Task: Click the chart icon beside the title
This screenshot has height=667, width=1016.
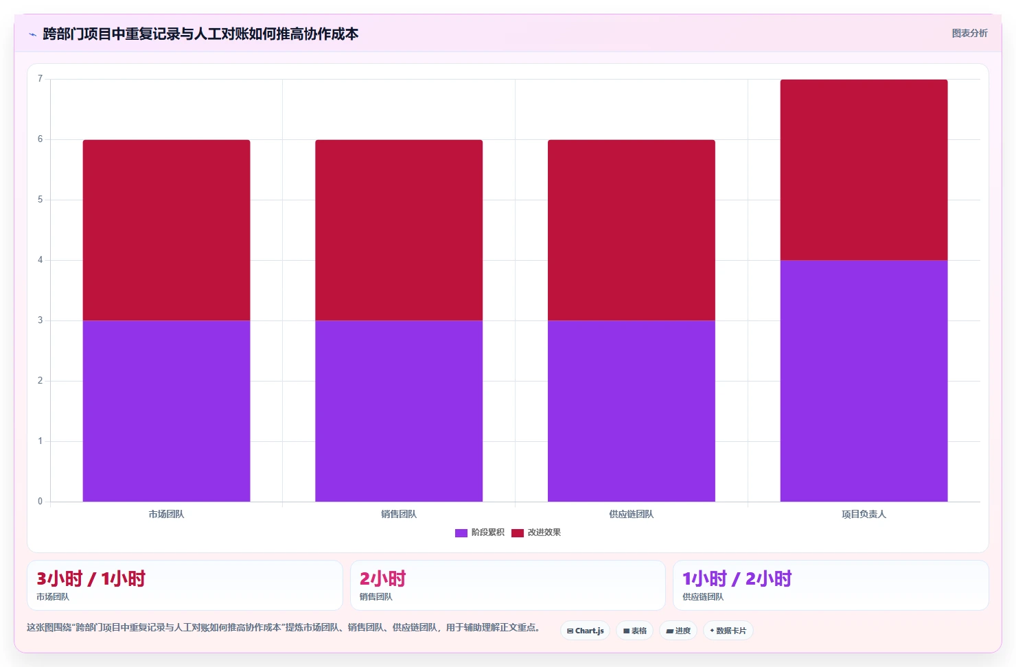Action: [x=32, y=34]
